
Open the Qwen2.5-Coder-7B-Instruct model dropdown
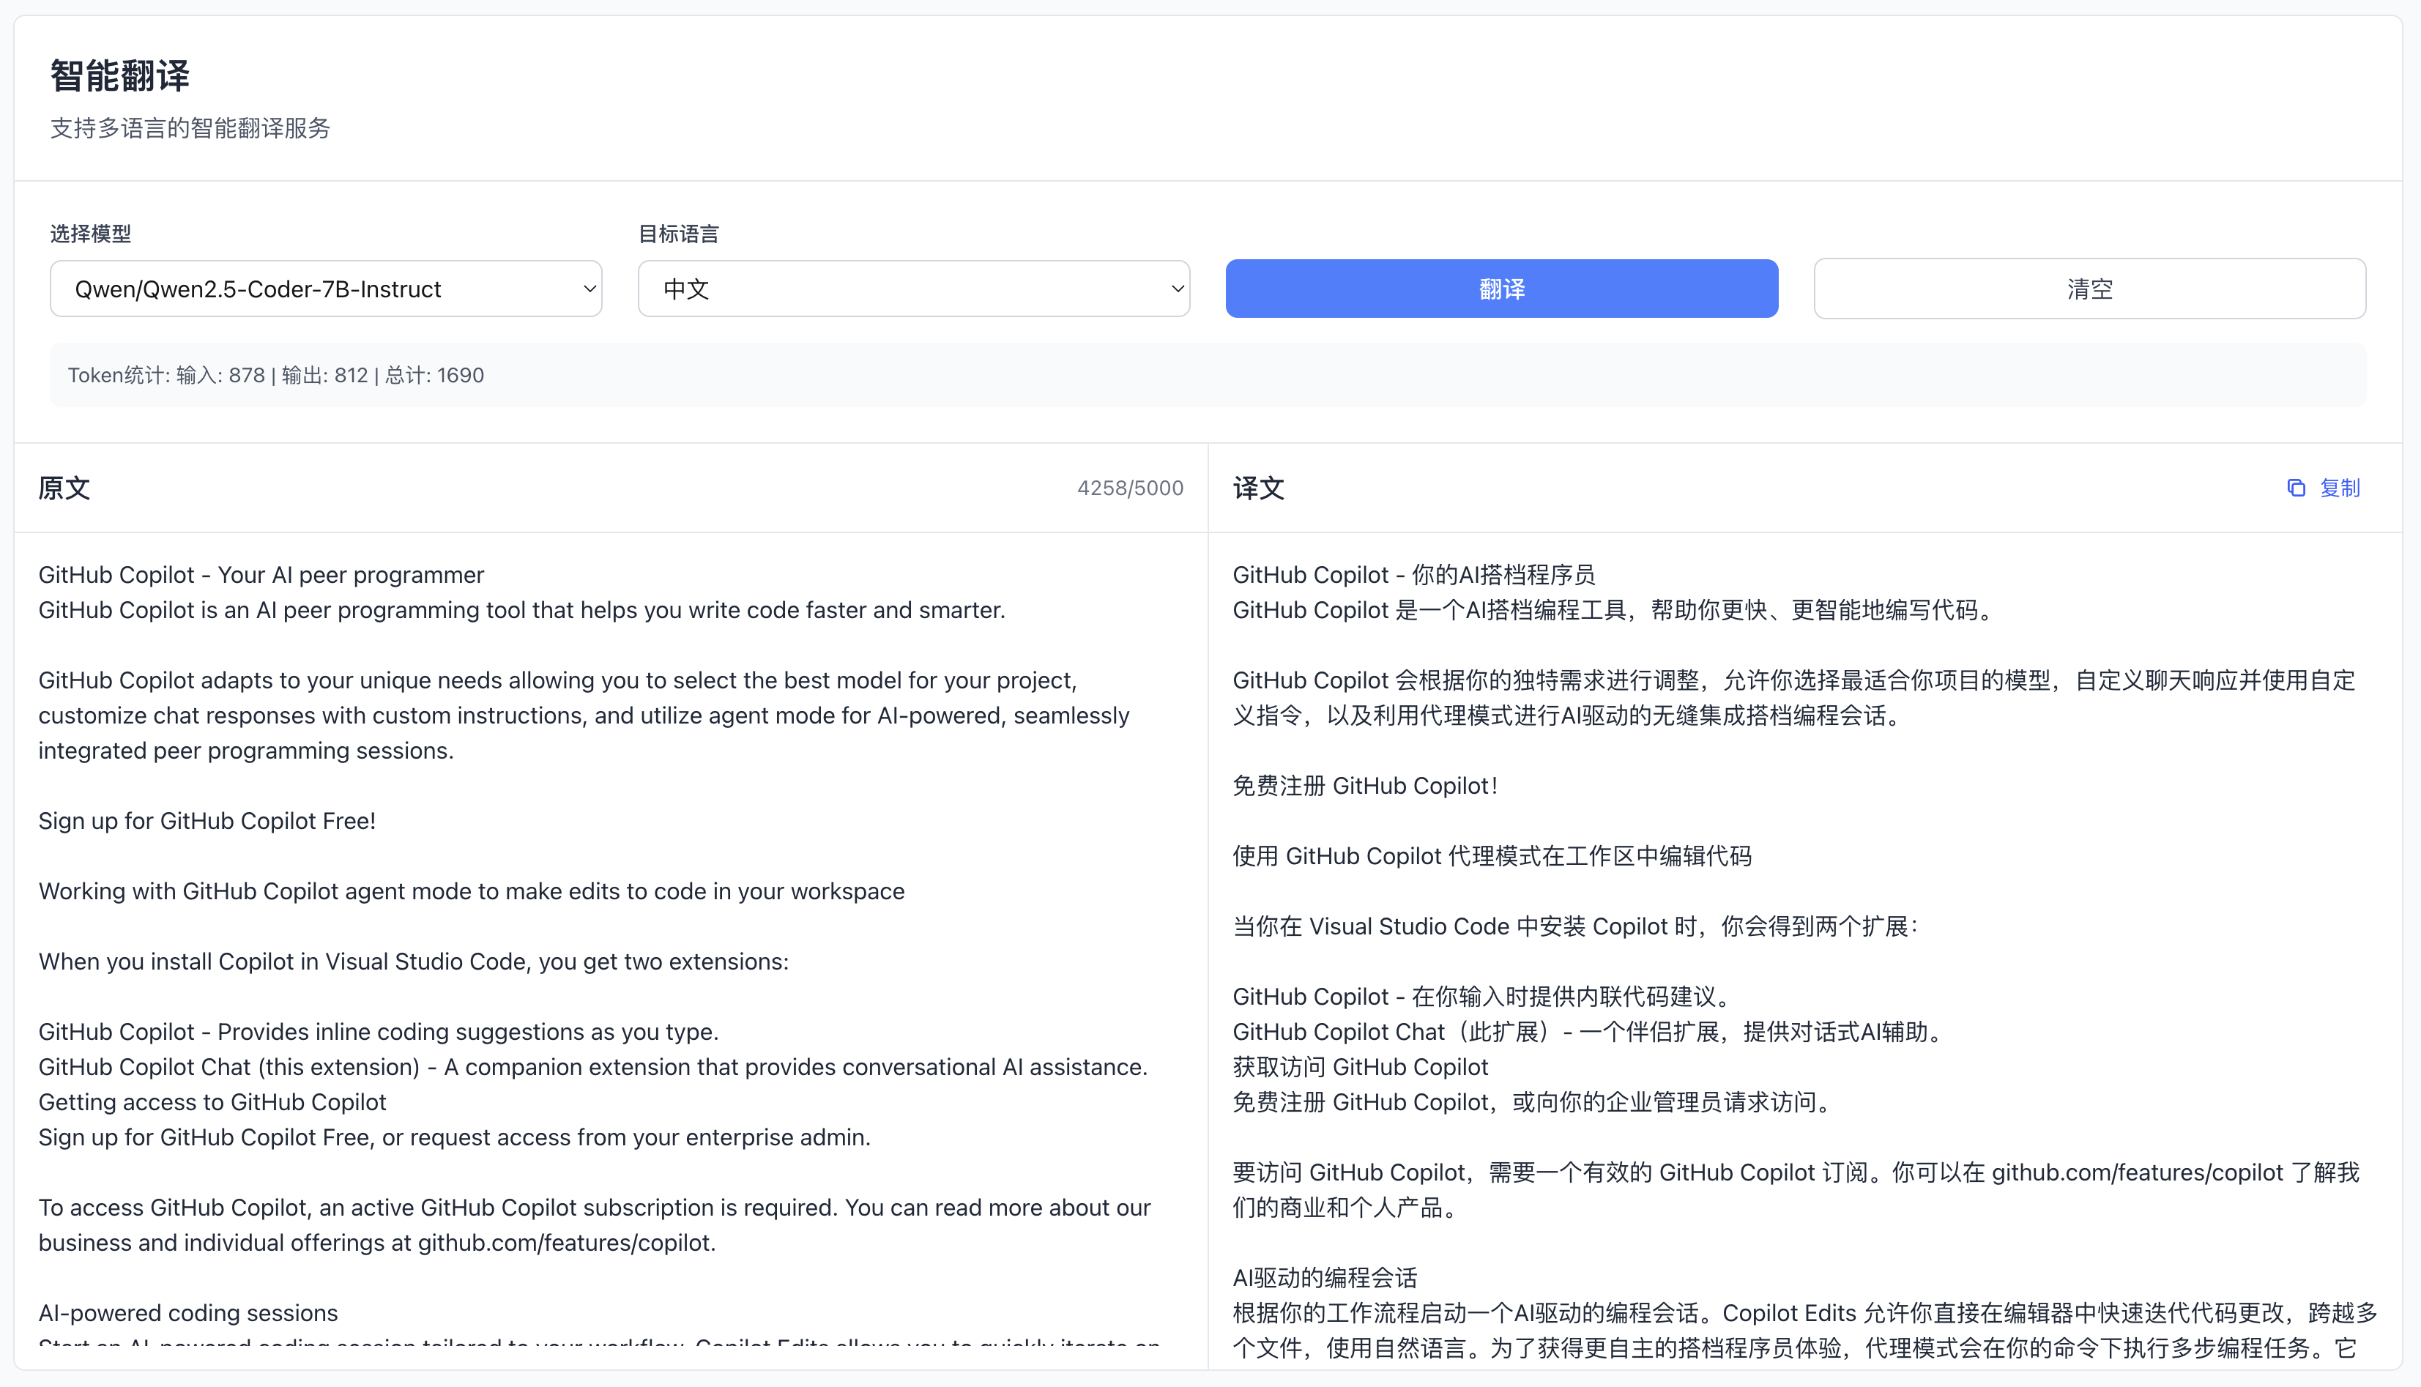click(x=324, y=289)
